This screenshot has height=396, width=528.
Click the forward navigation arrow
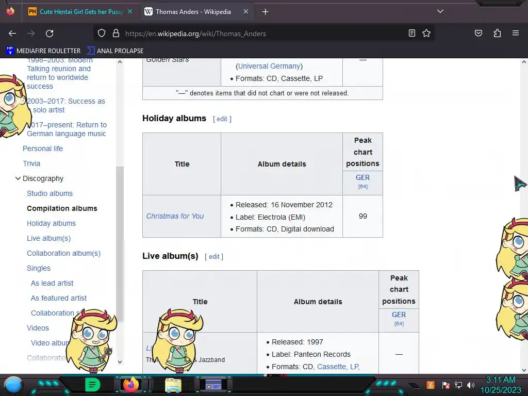click(31, 34)
